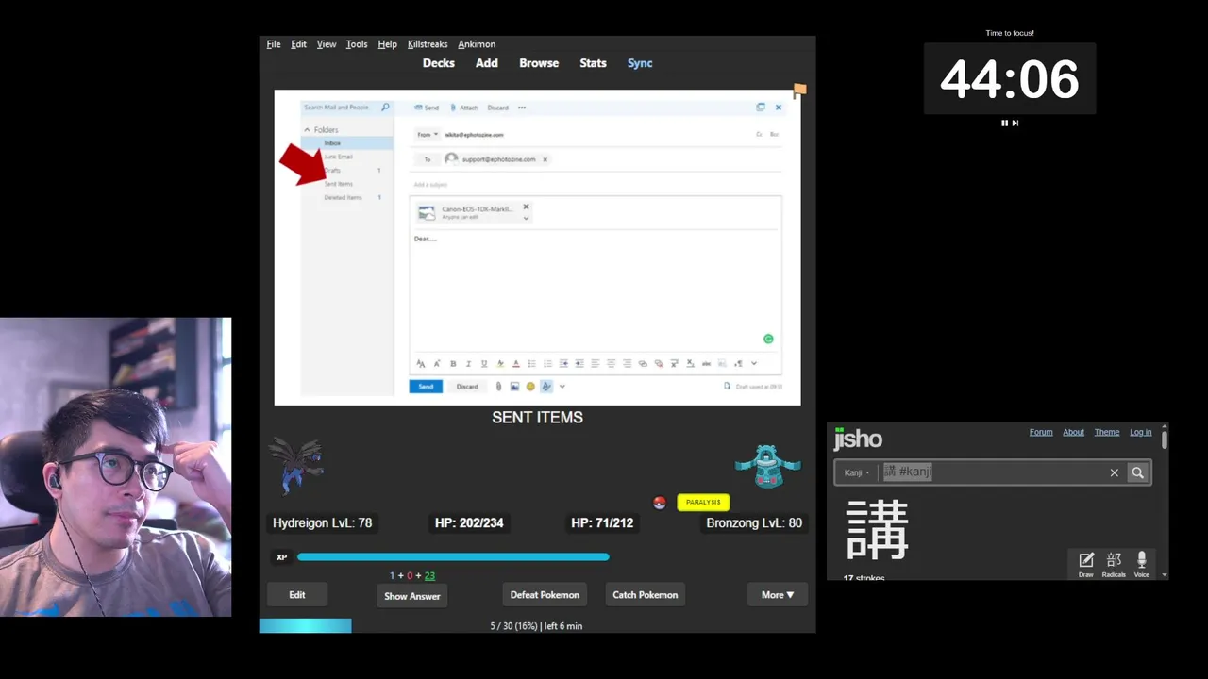The image size is (1208, 679).
Task: Open the Stats view
Action: tap(593, 63)
